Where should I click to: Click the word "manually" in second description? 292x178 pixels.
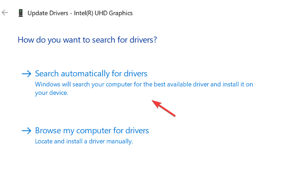(x=121, y=141)
